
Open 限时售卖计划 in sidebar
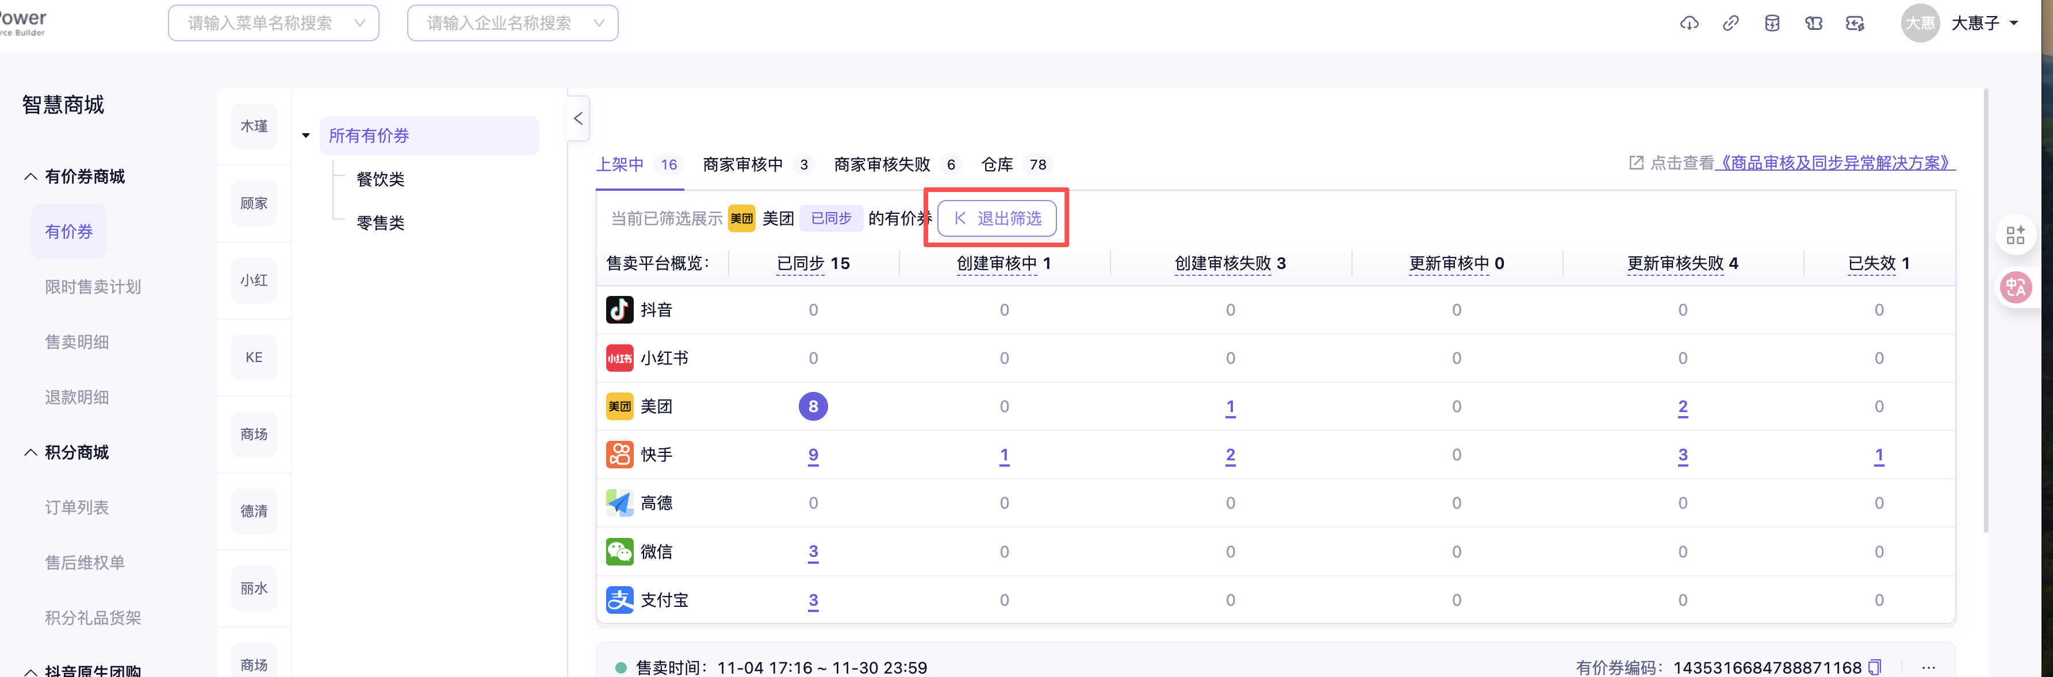coord(93,287)
